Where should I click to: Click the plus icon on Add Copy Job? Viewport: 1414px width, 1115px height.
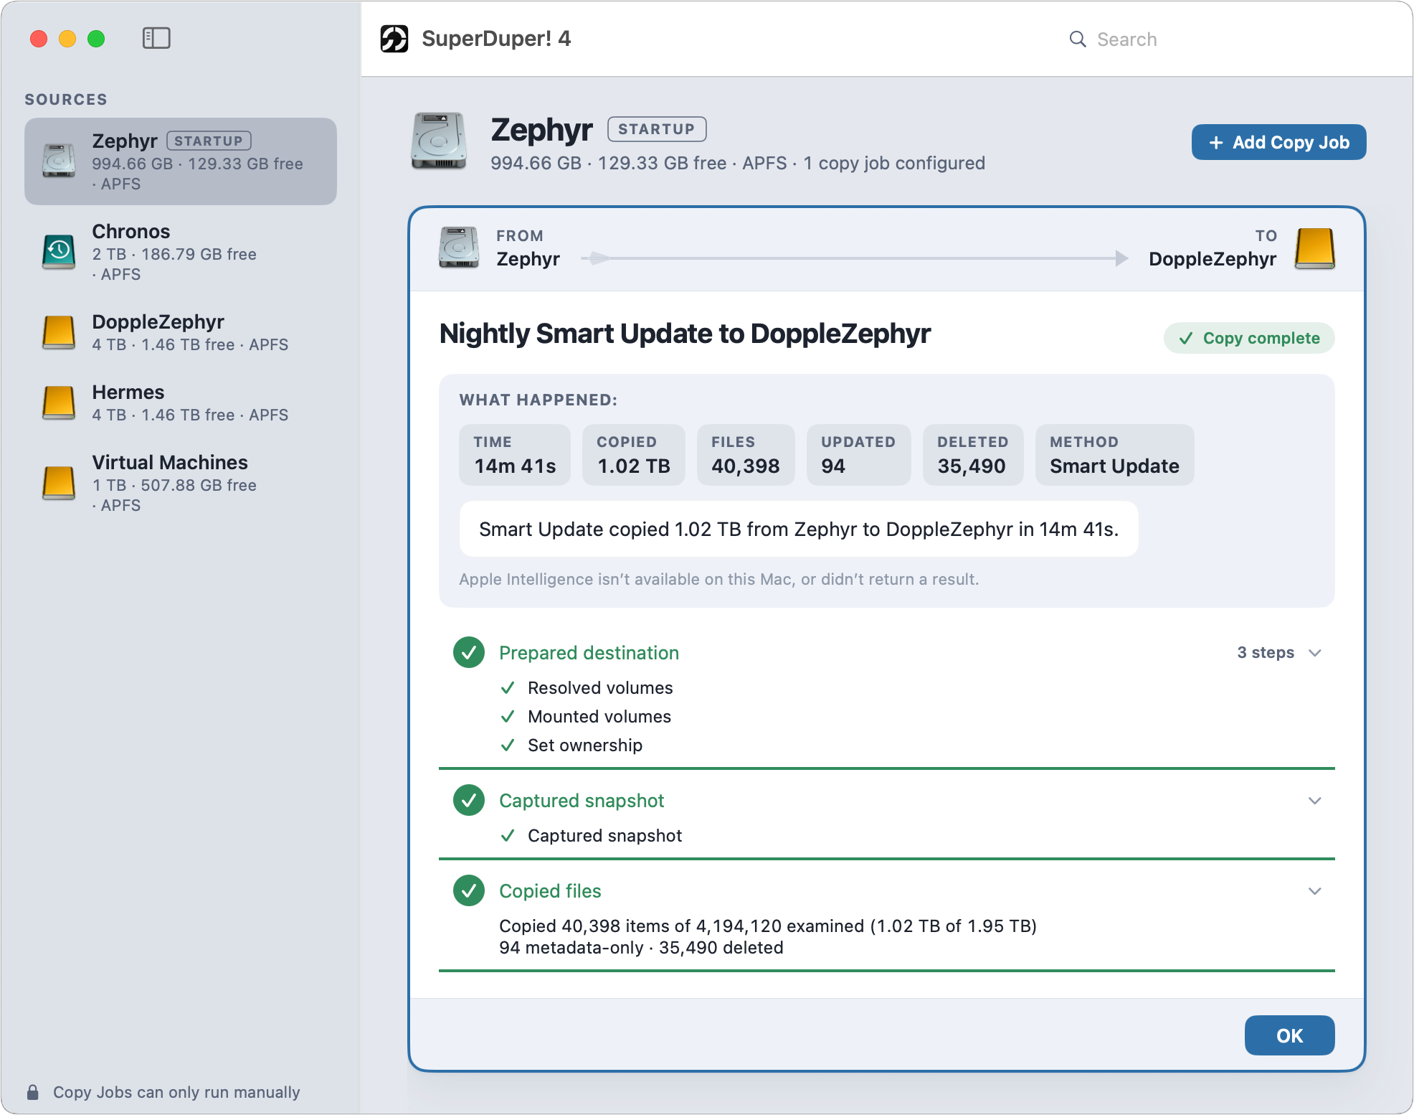point(1216,143)
